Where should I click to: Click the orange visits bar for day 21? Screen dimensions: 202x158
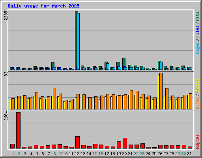(131, 100)
